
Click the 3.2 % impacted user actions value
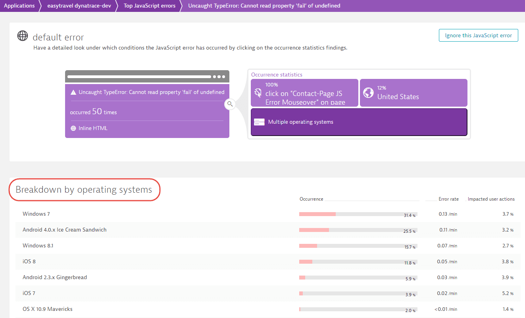508,230
